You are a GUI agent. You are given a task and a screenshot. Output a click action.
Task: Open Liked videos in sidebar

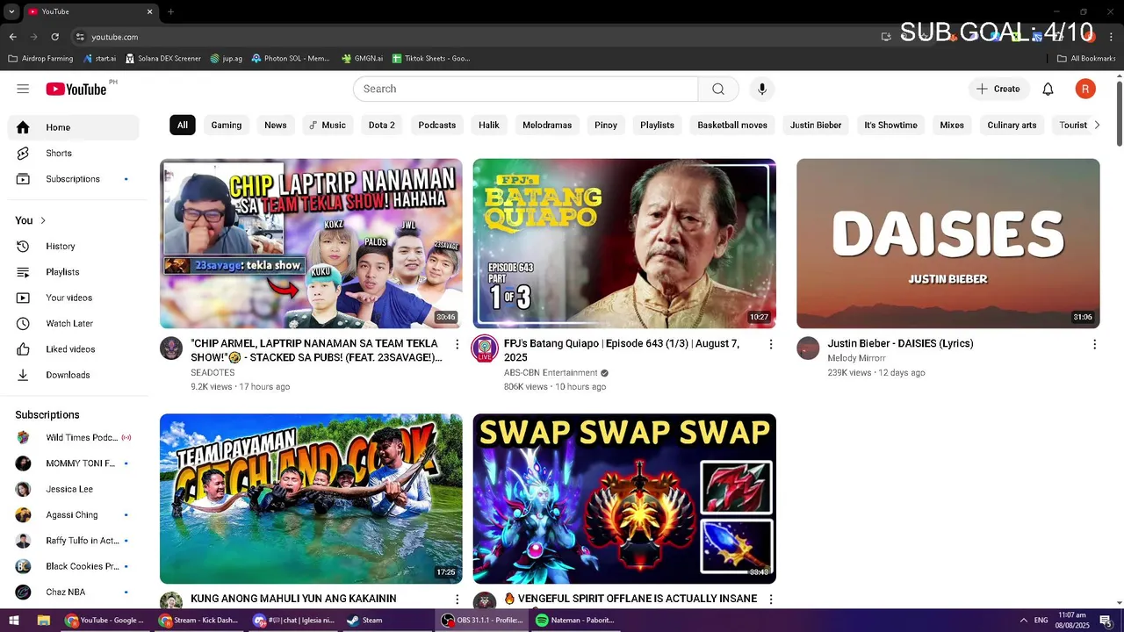click(74, 349)
